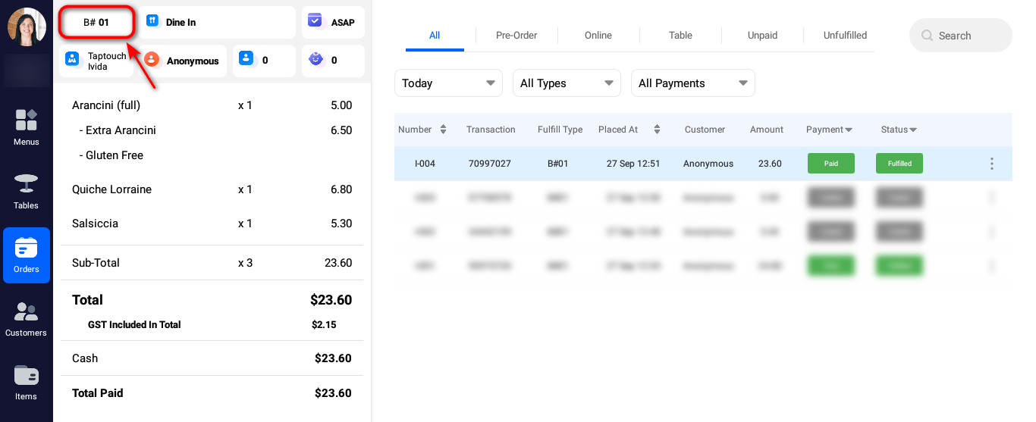Click the Customer column header
The width and height of the screenshot is (1036, 422).
pos(705,130)
